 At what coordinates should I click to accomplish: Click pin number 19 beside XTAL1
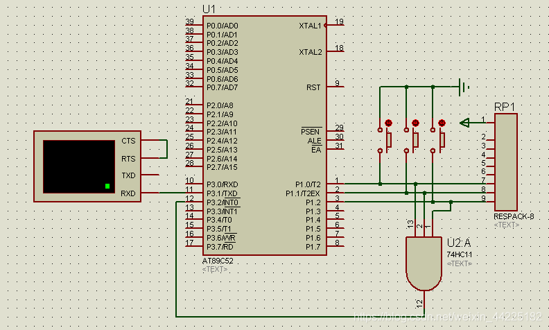(x=339, y=21)
